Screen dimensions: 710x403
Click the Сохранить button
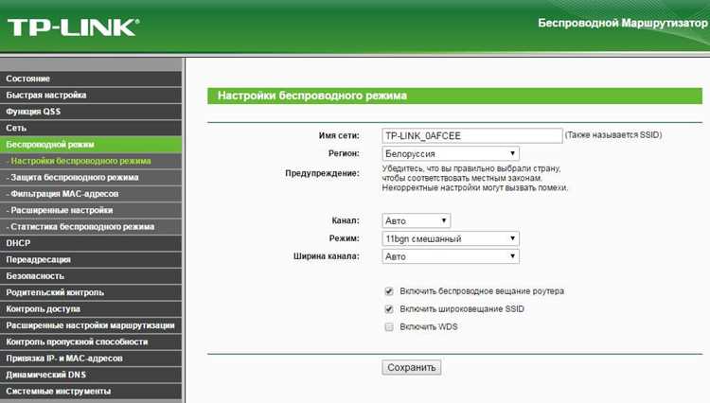(411, 367)
